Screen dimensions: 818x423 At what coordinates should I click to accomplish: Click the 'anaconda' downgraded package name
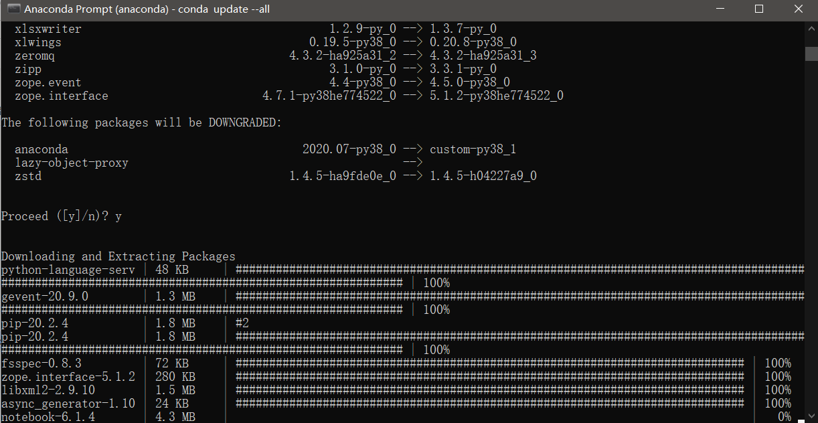(x=42, y=150)
